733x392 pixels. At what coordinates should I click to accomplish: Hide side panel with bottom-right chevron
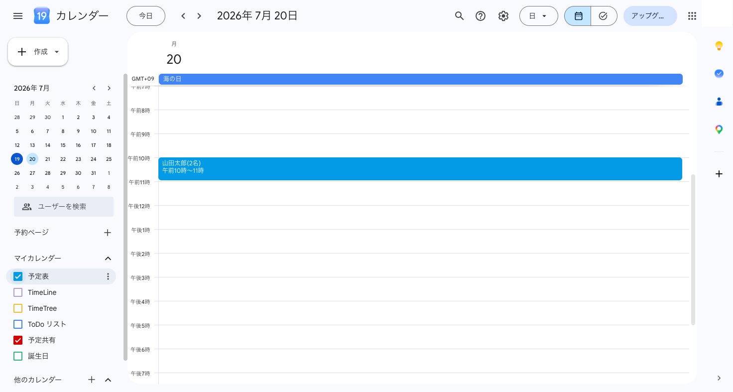pos(719,378)
